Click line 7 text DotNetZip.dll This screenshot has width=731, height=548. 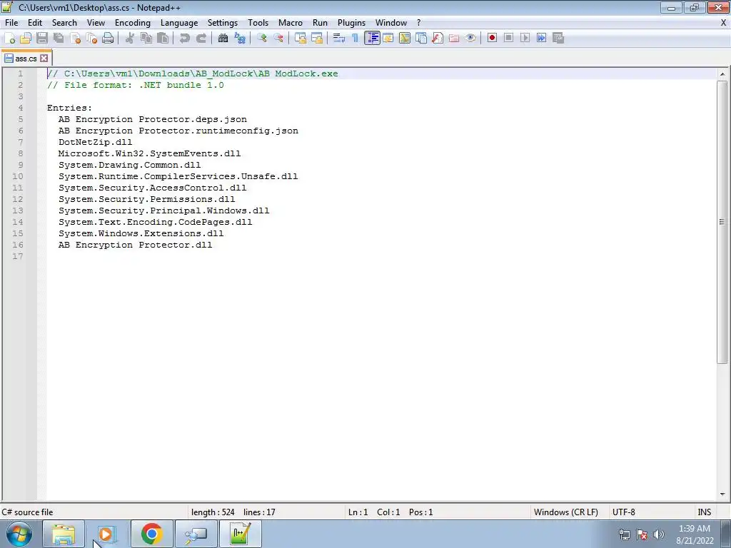95,142
